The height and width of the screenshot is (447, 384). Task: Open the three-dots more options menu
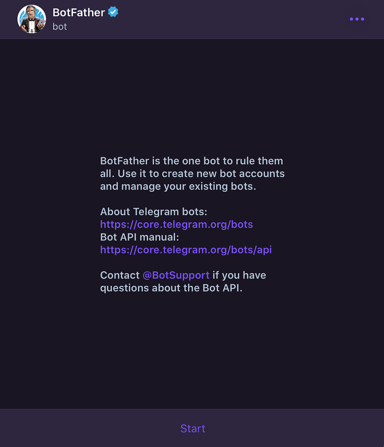(x=357, y=19)
